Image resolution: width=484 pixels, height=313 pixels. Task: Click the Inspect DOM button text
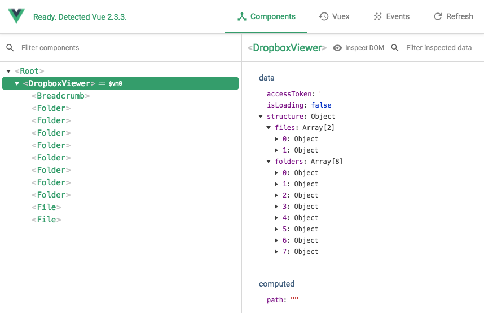pyautogui.click(x=364, y=48)
